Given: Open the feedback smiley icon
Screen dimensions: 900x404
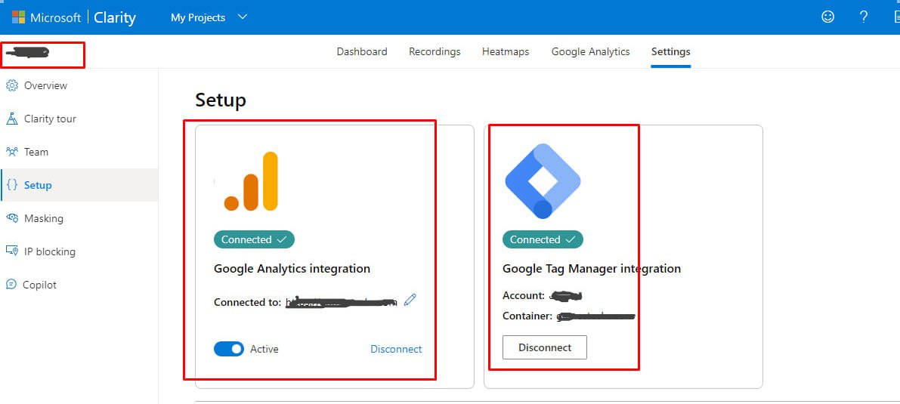Looking at the screenshot, I should click(827, 17).
